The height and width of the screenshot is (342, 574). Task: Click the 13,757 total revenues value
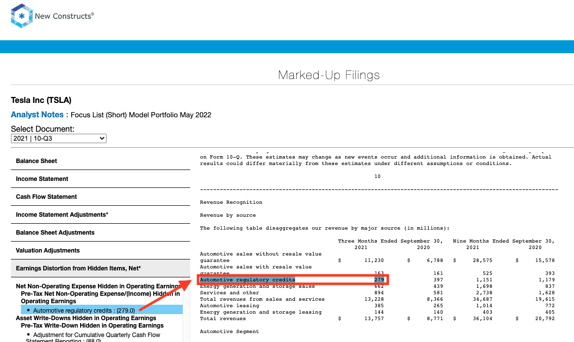(x=374, y=319)
